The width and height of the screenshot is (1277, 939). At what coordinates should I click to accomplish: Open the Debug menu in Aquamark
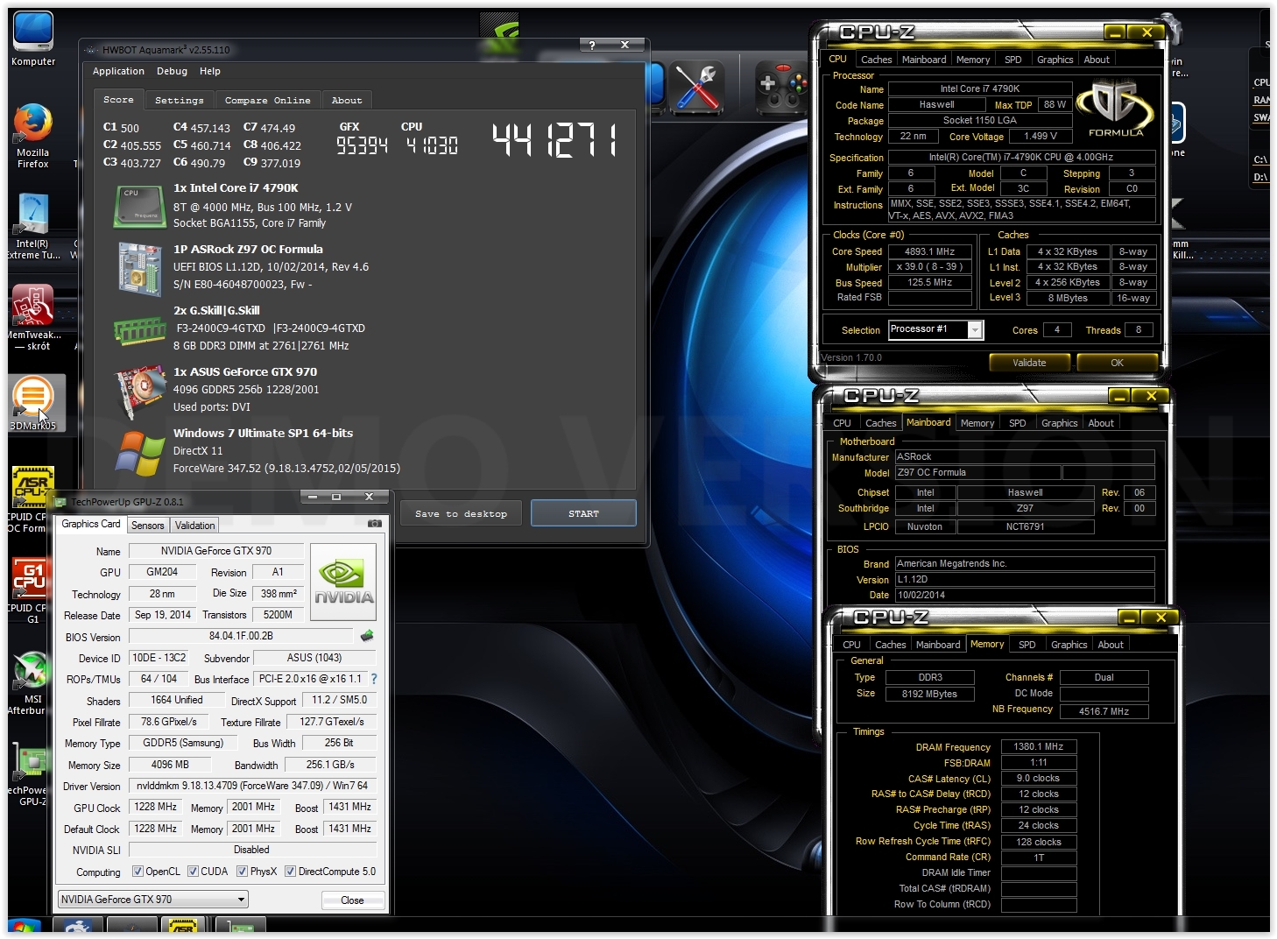pyautogui.click(x=172, y=72)
